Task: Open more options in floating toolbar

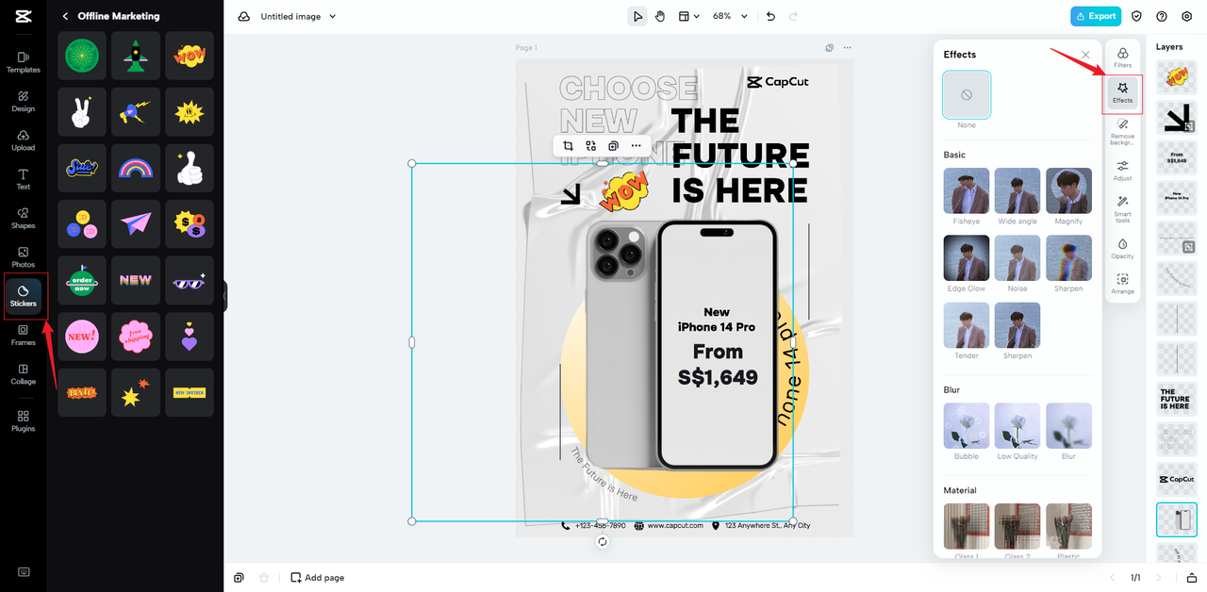Action: pos(637,146)
